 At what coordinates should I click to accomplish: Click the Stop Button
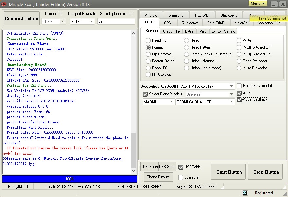265,172
